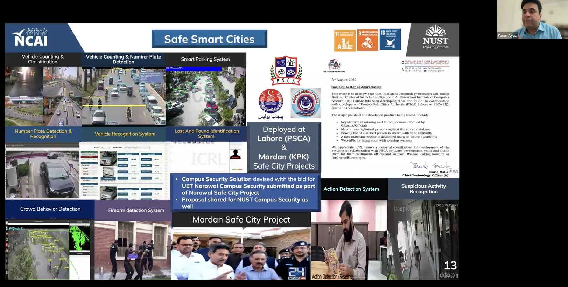
Task: Select the blue SDG 16 Peace Justice icon
Action: (390, 40)
